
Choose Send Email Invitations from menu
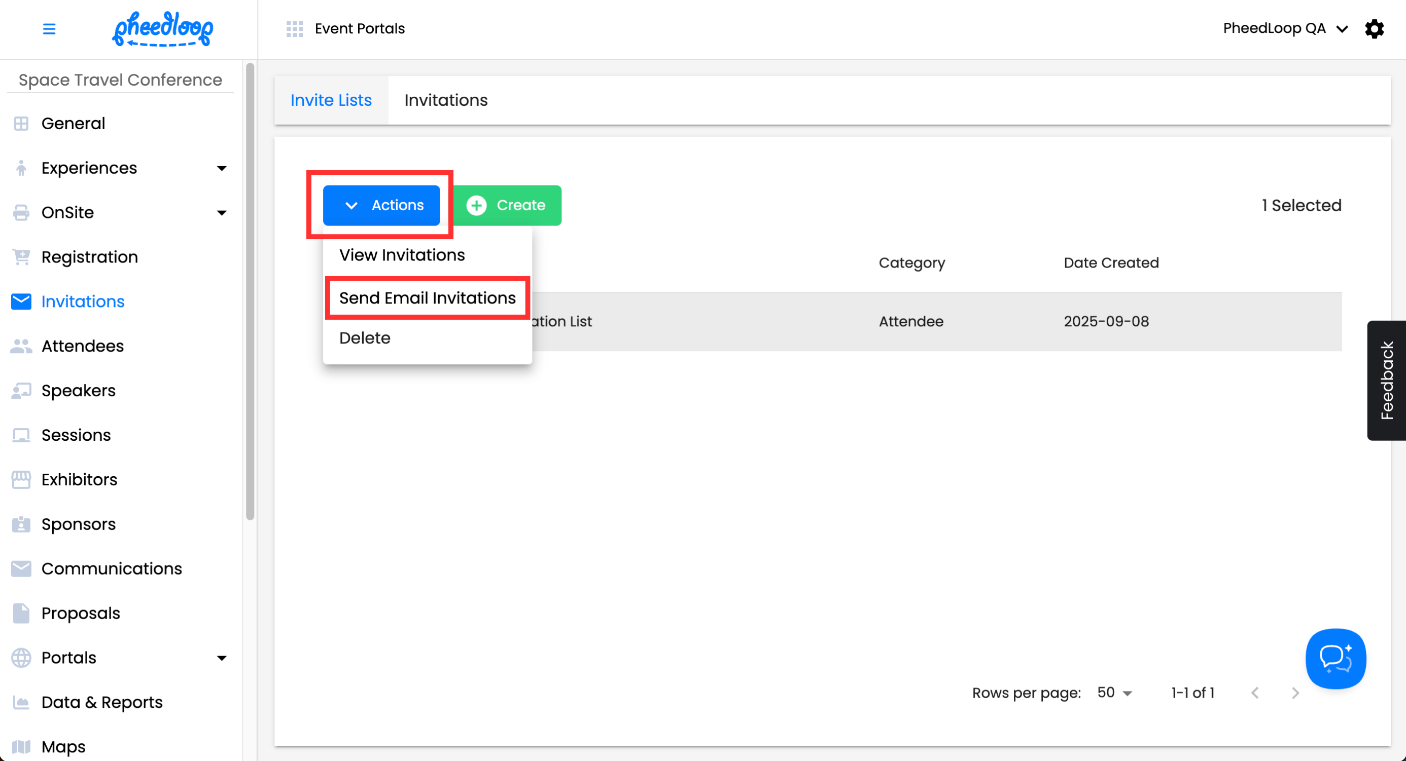428,297
